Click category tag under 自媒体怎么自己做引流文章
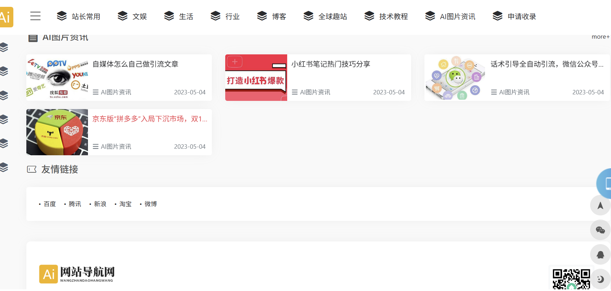611x291 pixels. point(112,92)
